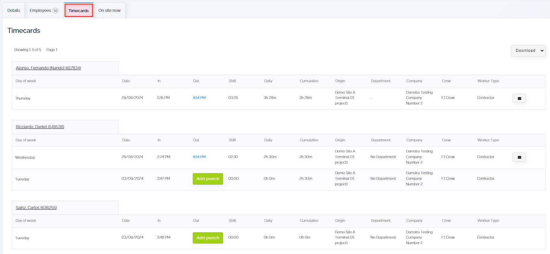The width and height of the screenshot is (550, 254).
Task: Click the envelope icon in Ricciardo's Wednesday row
Action: click(x=519, y=157)
